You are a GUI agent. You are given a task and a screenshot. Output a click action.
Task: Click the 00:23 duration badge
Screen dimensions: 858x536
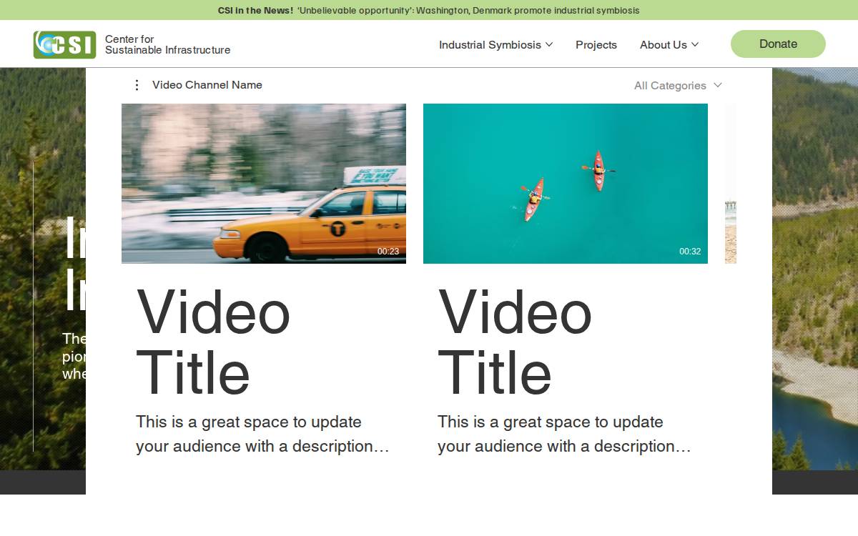[x=388, y=252]
